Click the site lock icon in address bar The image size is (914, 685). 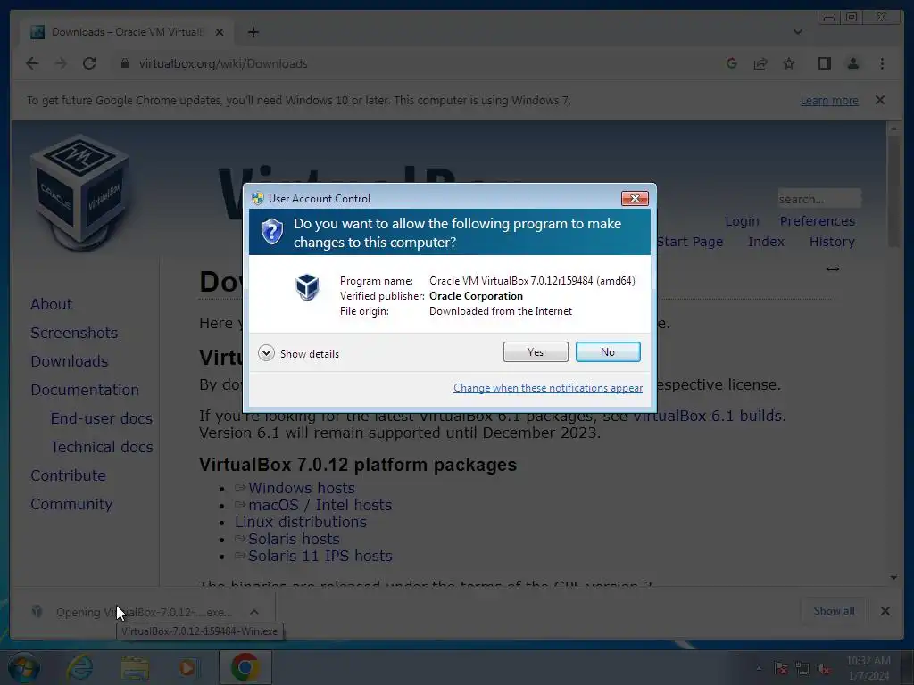click(124, 63)
